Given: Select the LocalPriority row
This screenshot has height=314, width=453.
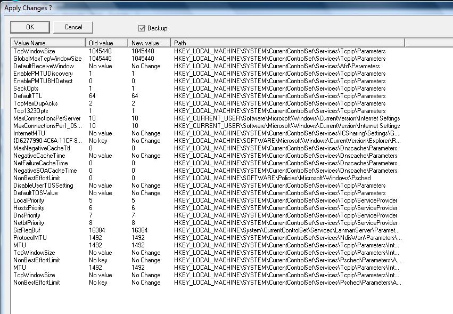Looking at the screenshot, I should 29,200.
